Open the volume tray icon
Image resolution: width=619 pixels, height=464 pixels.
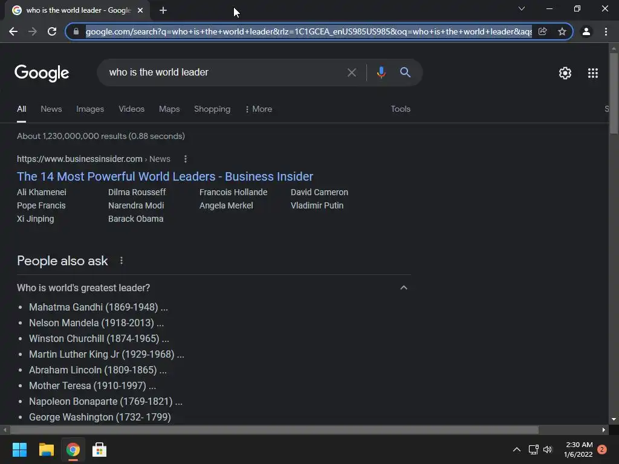tap(548, 449)
